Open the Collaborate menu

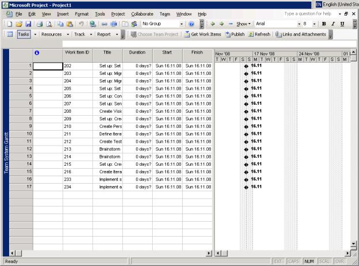142,14
